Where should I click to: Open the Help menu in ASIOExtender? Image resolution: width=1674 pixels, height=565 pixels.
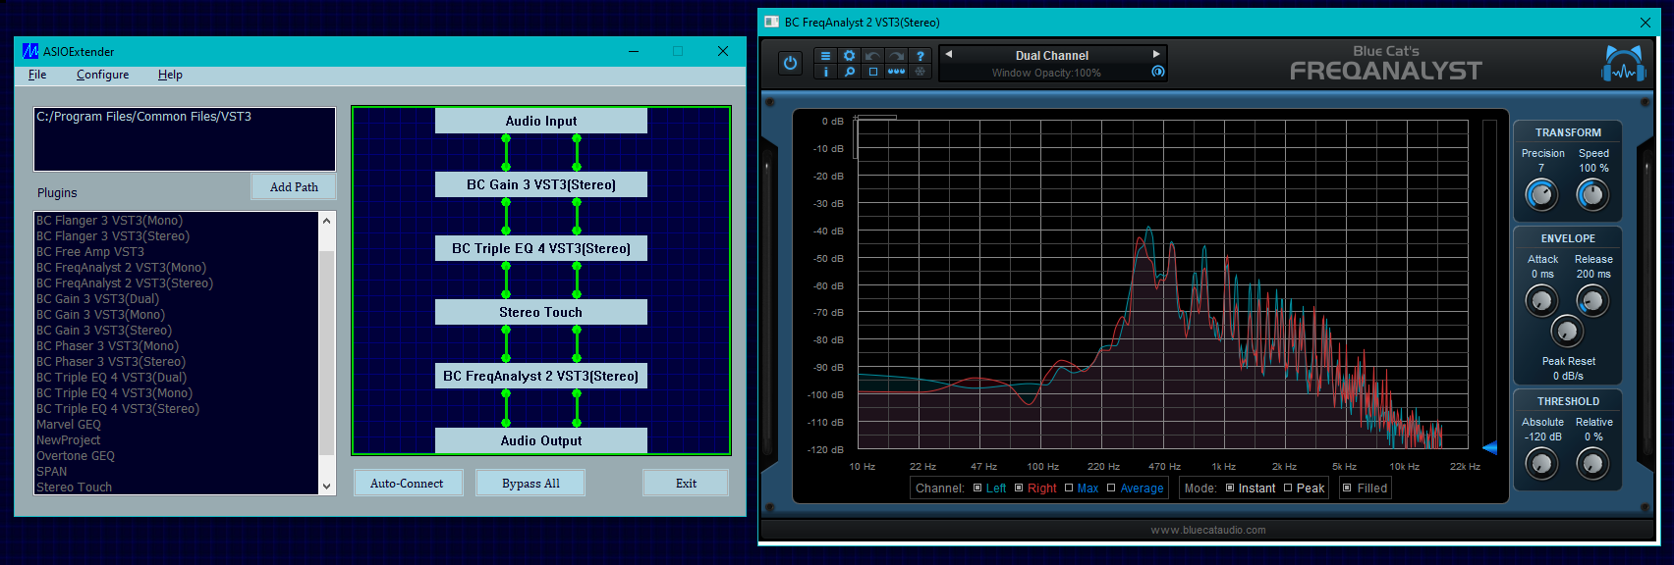(170, 75)
